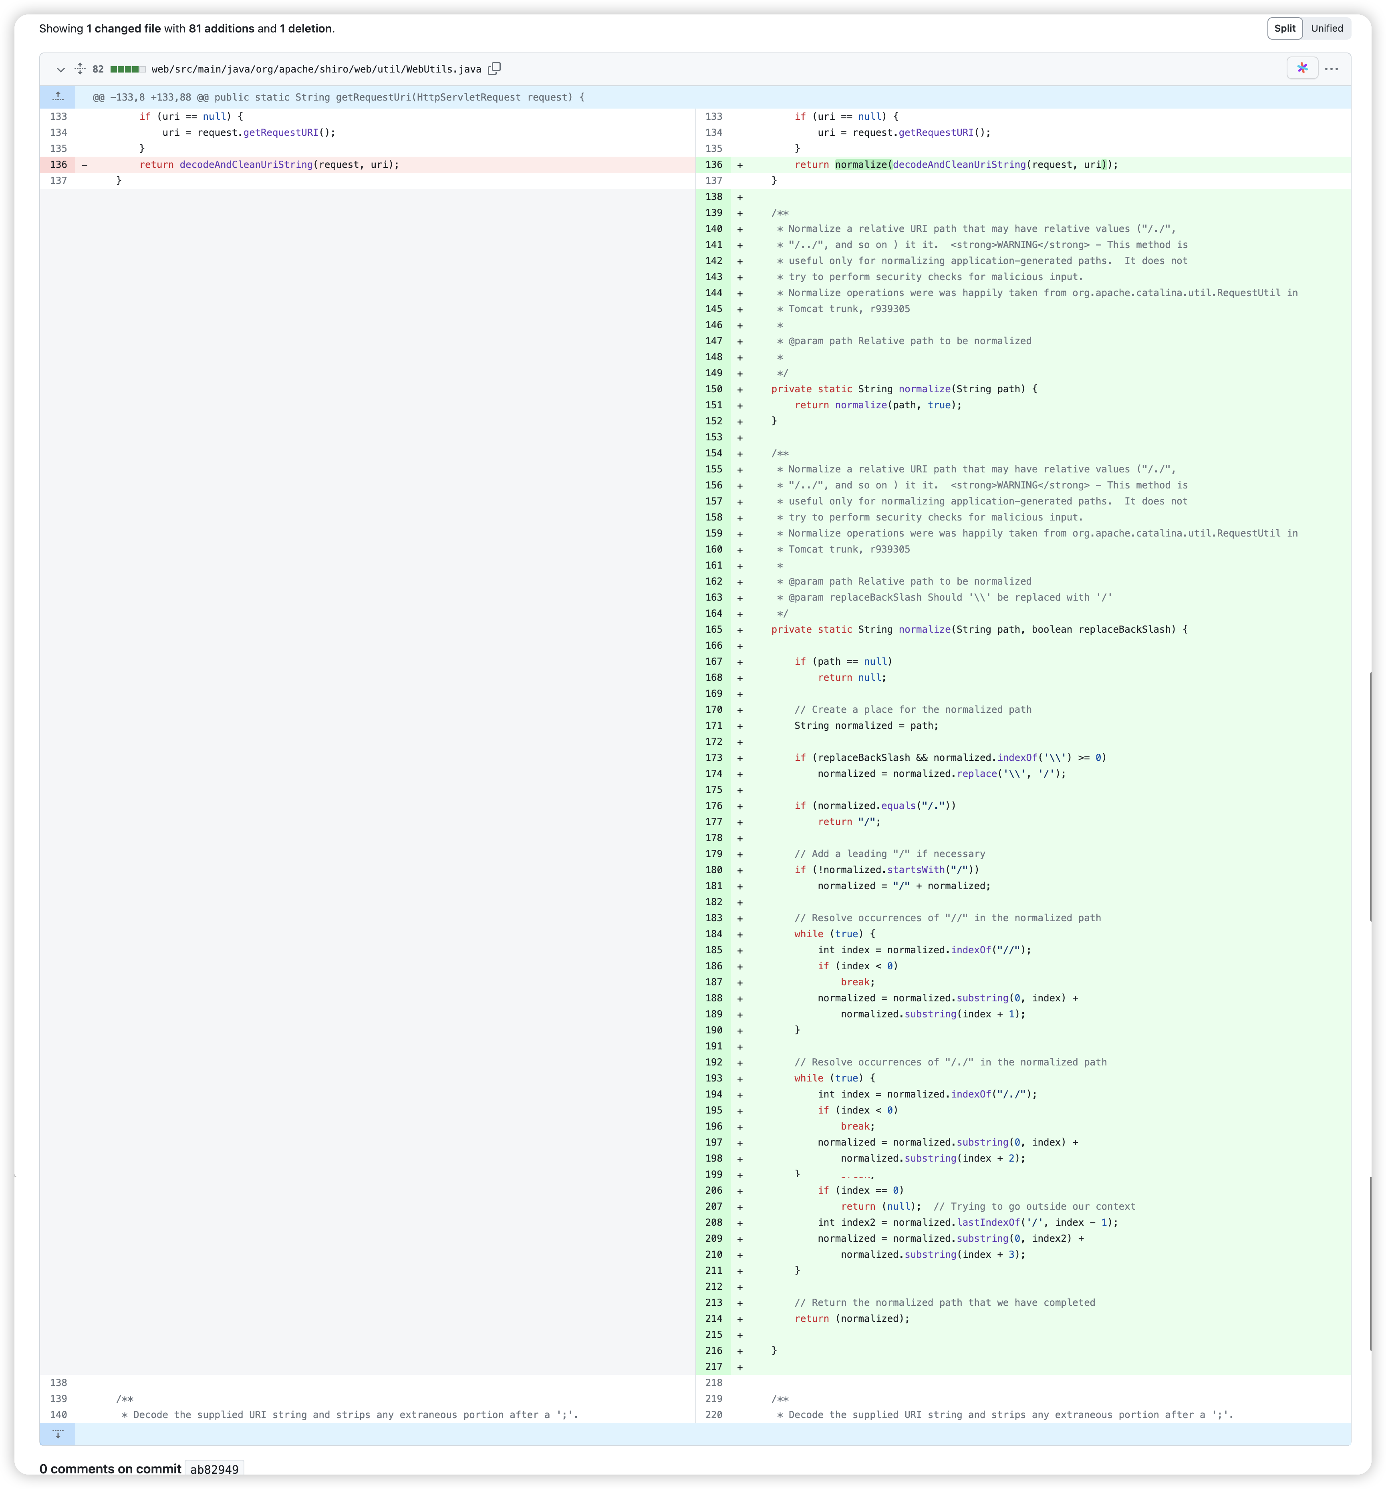
Task: Switch to Unified diff view
Action: 1326,28
